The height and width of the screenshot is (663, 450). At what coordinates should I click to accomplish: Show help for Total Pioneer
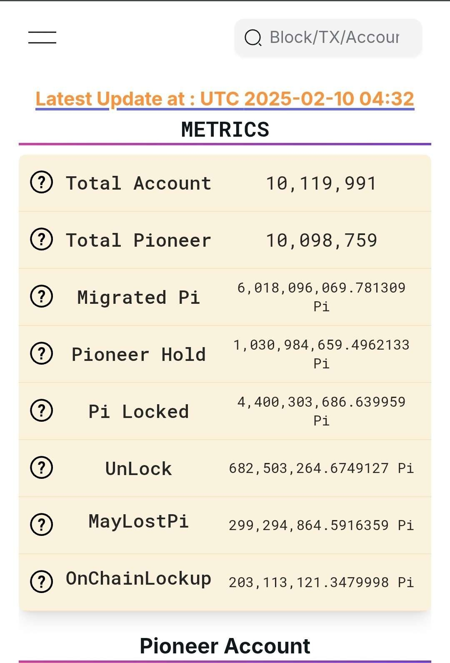(42, 240)
